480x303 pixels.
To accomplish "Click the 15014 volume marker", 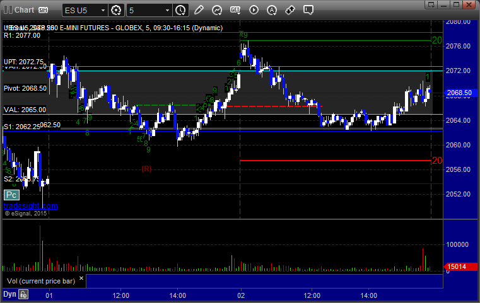I will 460,266.
